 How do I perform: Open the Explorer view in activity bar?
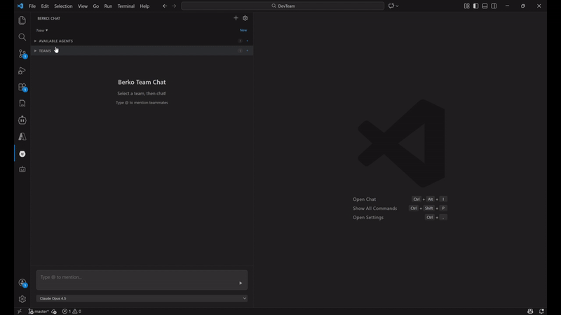pyautogui.click(x=22, y=20)
